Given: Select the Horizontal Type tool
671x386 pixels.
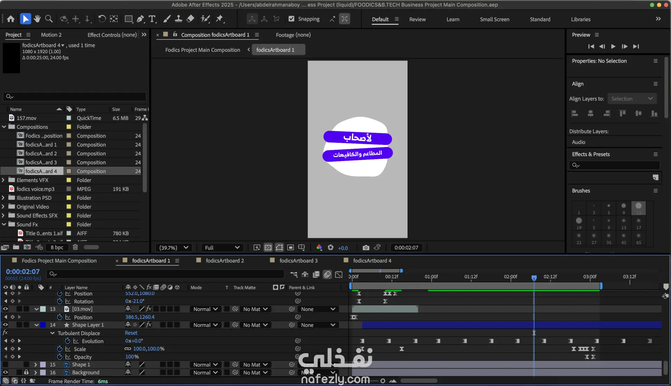Looking at the screenshot, I should [152, 19].
